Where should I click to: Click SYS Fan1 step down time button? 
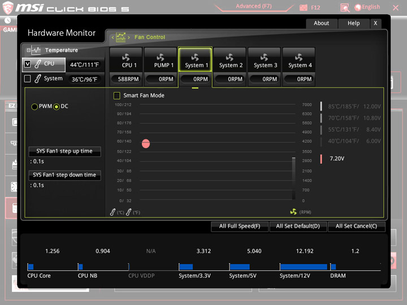64,175
